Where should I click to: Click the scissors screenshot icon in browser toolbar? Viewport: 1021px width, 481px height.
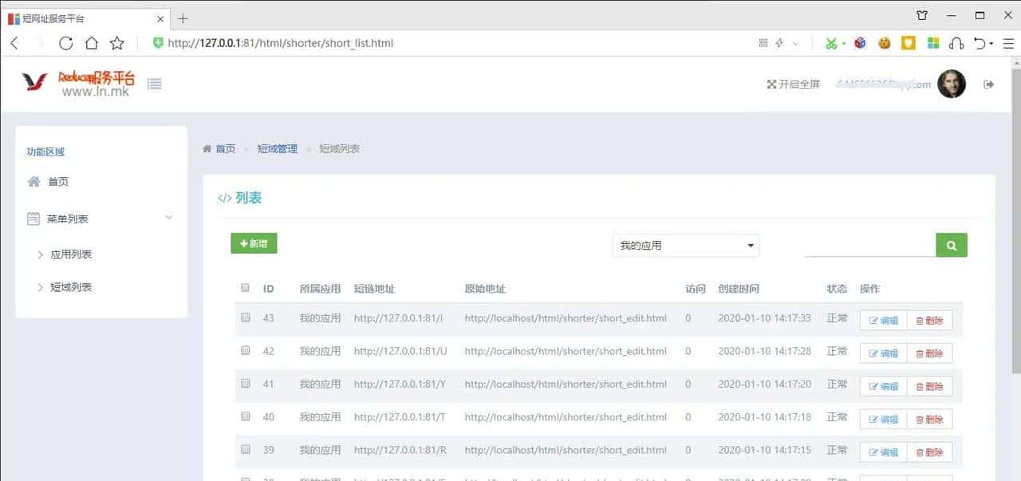[832, 43]
